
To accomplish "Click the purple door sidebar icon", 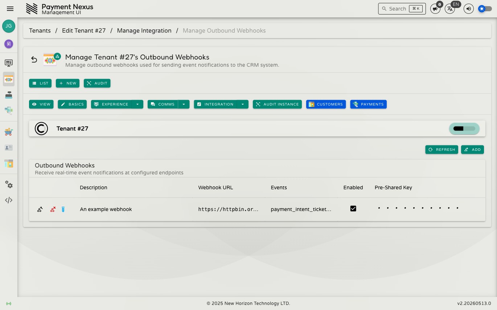I will [x=9, y=44].
